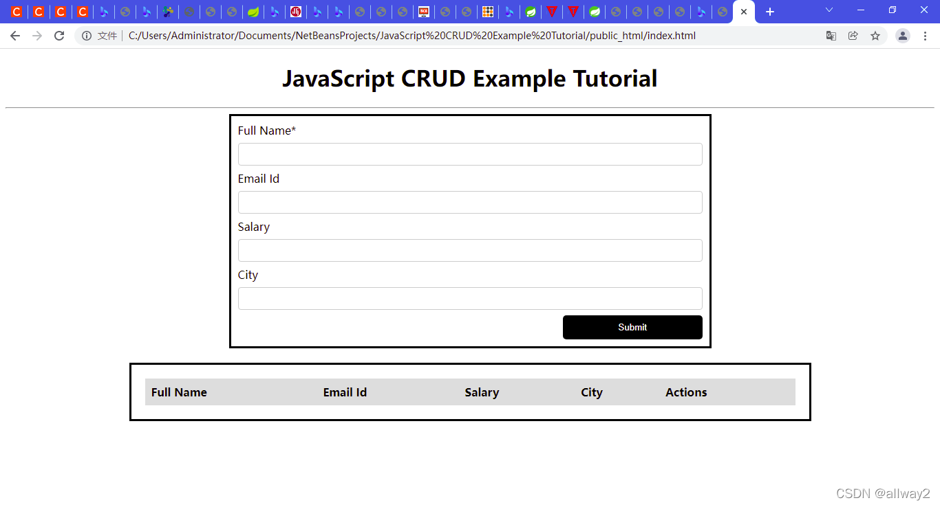Open the Chrome profile avatar
The width and height of the screenshot is (940, 507).
pyautogui.click(x=903, y=36)
